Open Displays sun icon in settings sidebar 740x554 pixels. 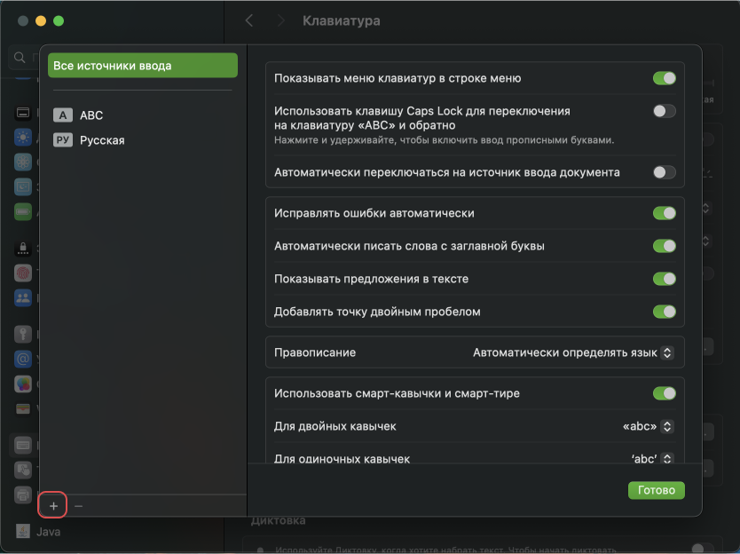coord(23,138)
